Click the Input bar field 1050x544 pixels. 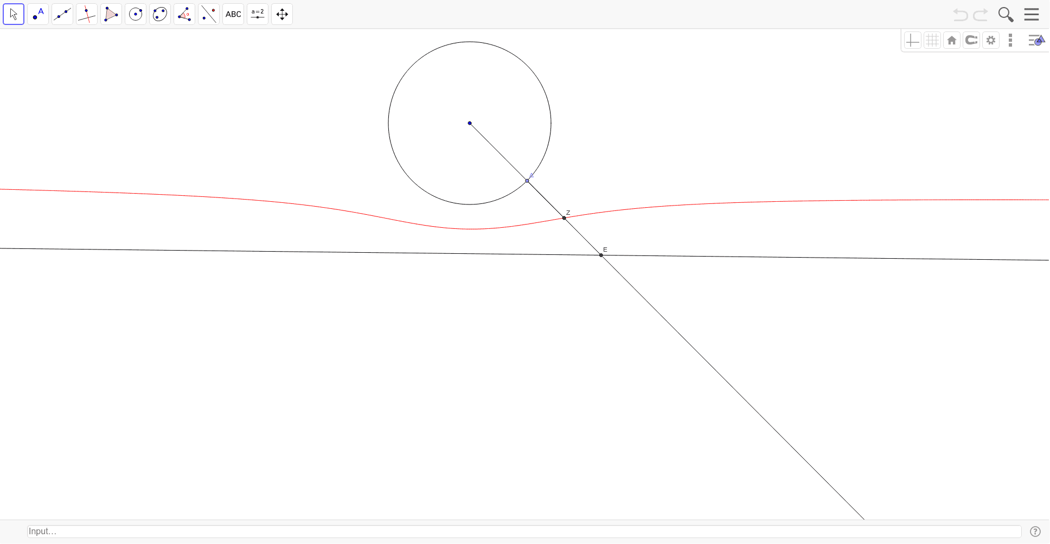coord(524,532)
